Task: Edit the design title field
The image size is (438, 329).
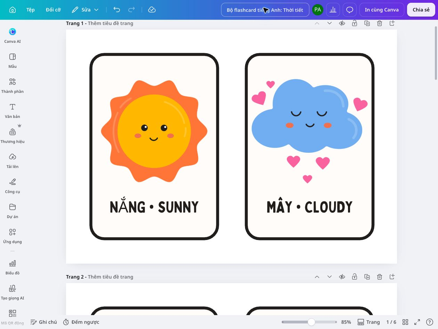Action: (265, 10)
